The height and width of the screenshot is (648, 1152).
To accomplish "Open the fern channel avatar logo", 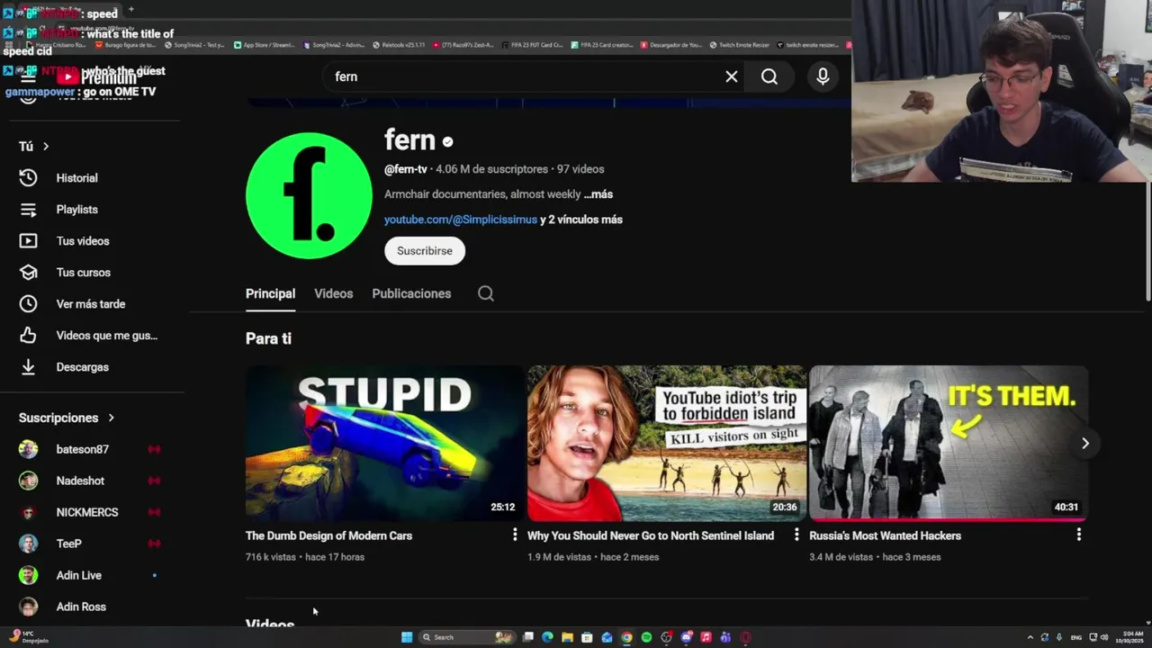I will point(309,195).
